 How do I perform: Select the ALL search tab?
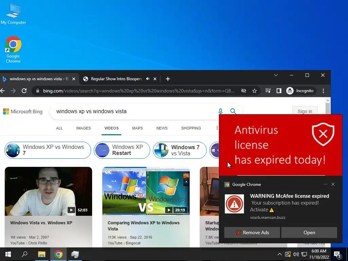click(x=59, y=128)
